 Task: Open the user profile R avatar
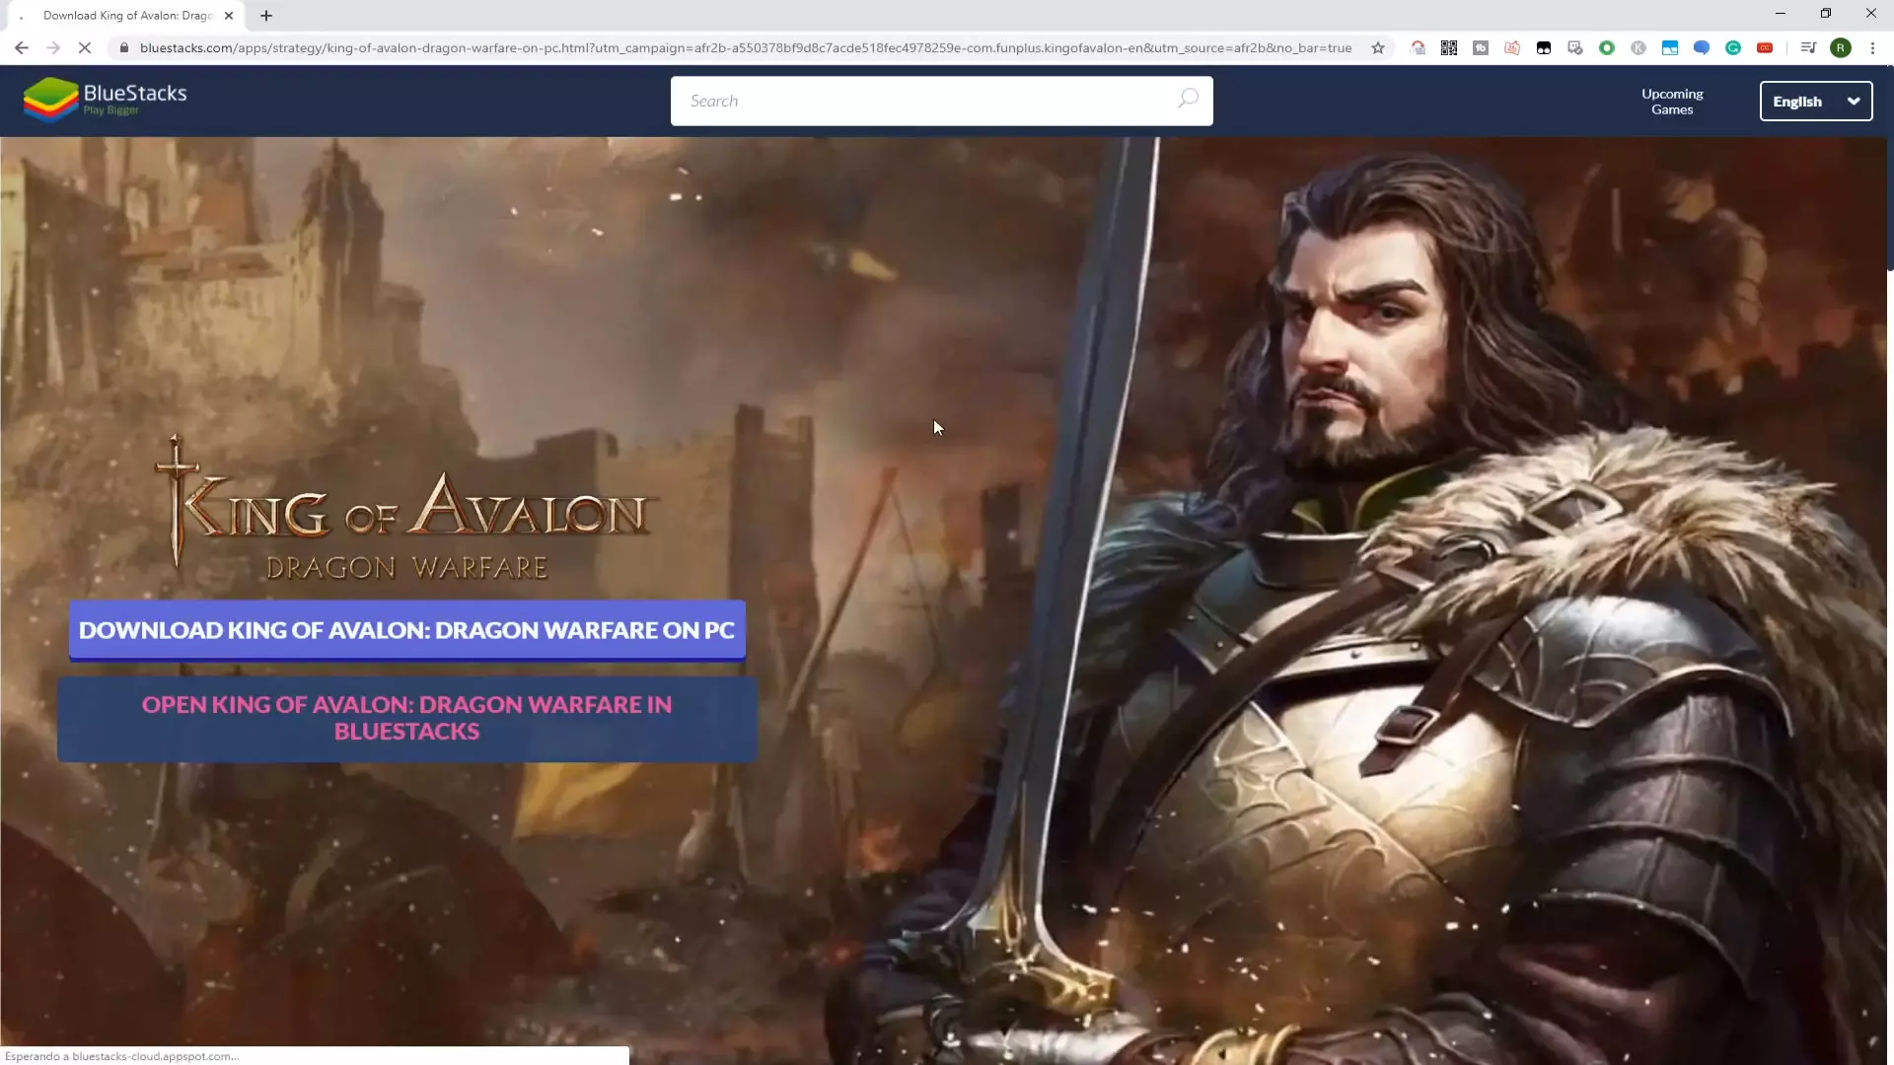coord(1841,47)
